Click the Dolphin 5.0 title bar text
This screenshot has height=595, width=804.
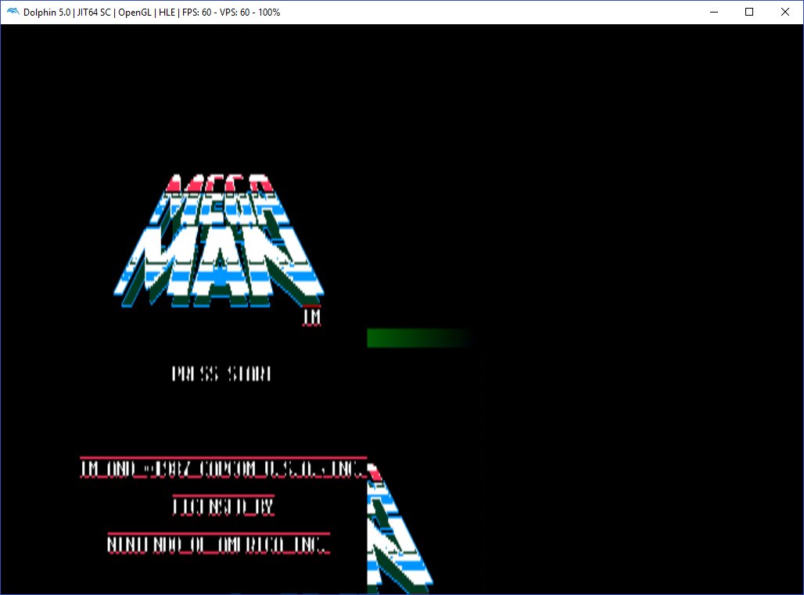(x=152, y=13)
